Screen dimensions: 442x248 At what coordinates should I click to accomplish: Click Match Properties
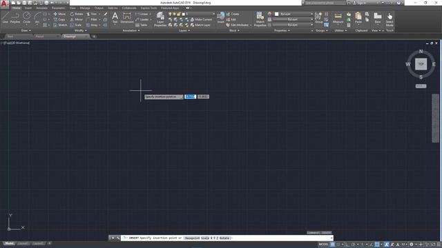260,19
